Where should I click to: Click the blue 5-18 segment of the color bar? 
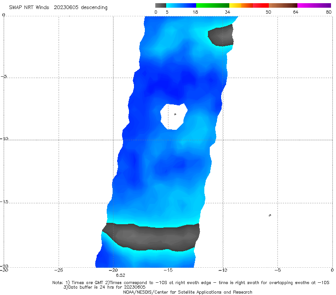coord(181,5)
